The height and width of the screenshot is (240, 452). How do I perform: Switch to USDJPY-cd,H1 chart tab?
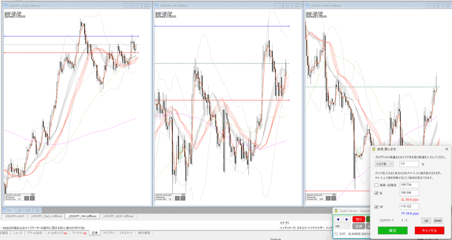click(x=15, y=216)
